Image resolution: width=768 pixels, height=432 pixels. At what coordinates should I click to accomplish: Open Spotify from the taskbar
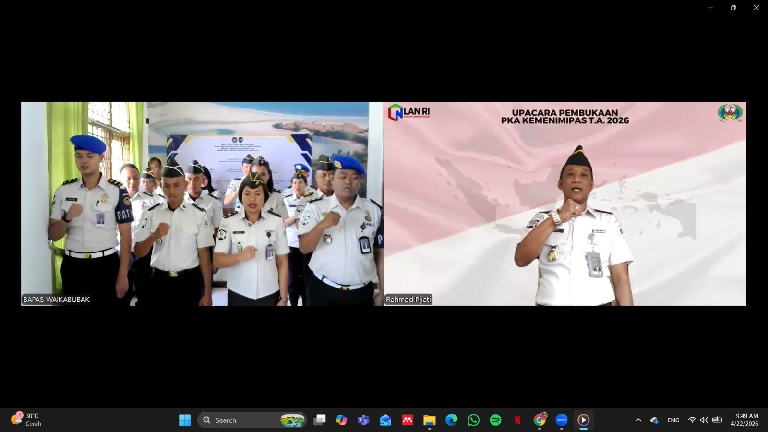(495, 420)
